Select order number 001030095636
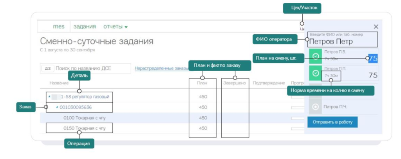Image resolution: width=401 pixels, height=159 pixels. [x=76, y=107]
